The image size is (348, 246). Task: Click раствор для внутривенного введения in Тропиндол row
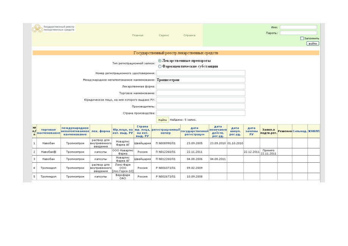101,168
